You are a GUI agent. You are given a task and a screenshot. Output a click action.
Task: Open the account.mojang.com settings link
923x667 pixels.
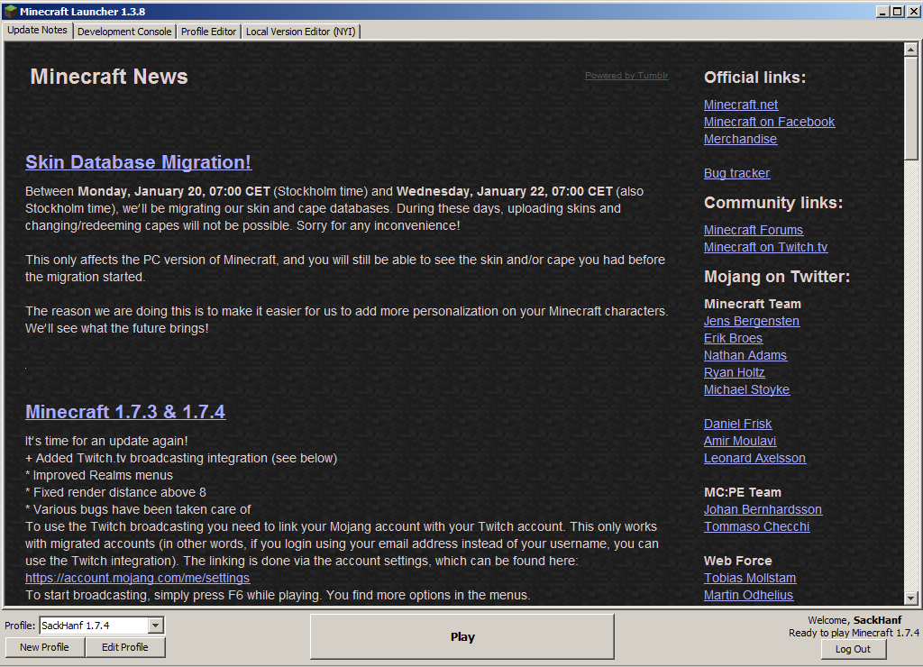point(137,578)
